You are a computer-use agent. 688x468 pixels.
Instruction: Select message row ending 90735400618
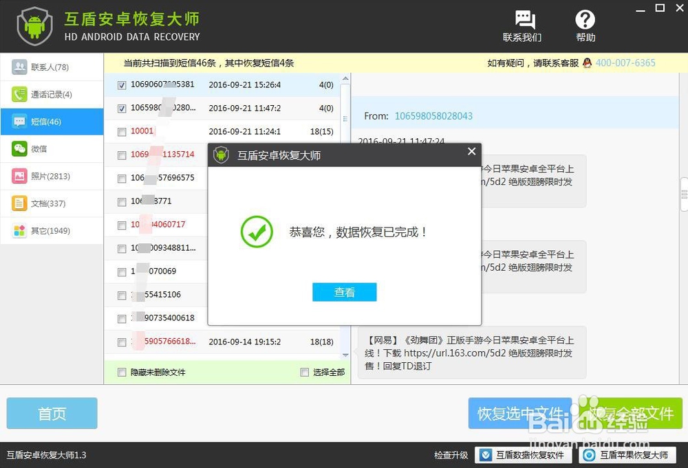coord(155,318)
